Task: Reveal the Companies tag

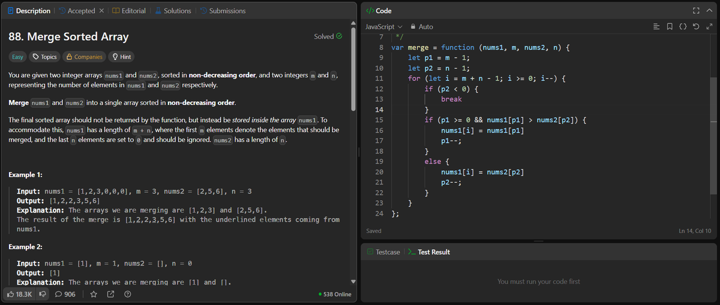Action: click(85, 57)
